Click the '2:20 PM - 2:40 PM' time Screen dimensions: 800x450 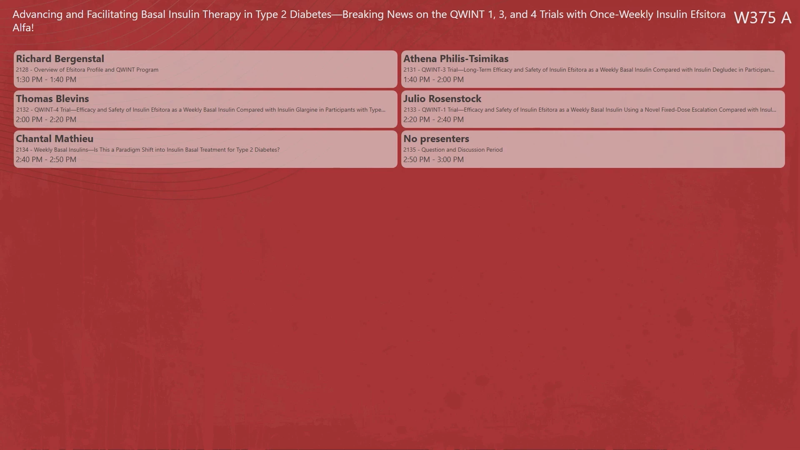pos(433,120)
